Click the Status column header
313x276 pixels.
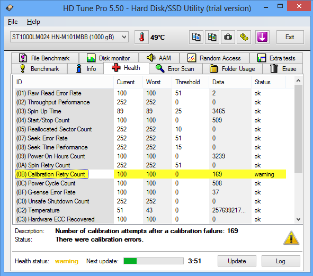coord(269,82)
